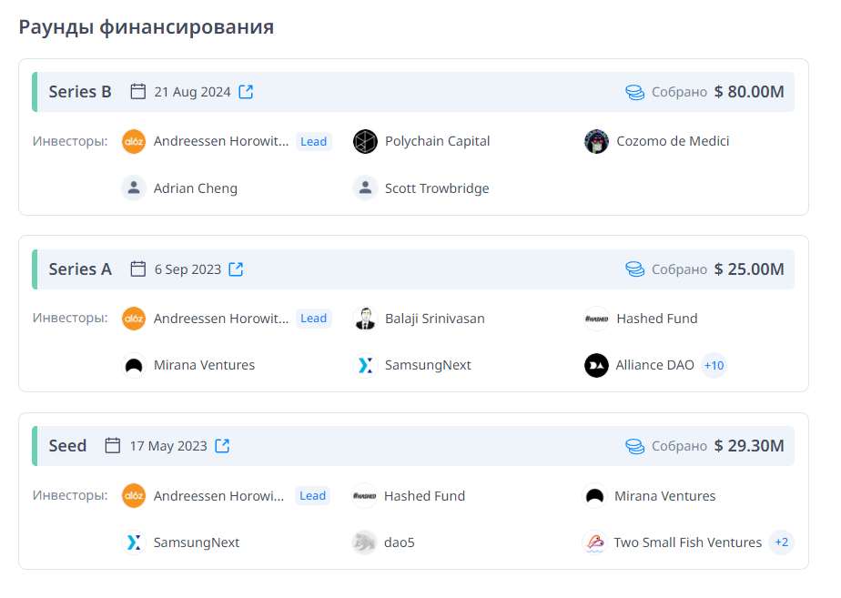Image resolution: width=841 pixels, height=598 pixels.
Task: Open the Seed round external link icon
Action: coord(222,446)
